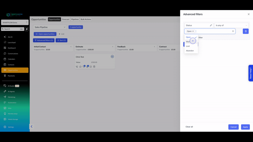Select the Lost status option
The width and height of the screenshot is (253, 142).
coord(191,46)
